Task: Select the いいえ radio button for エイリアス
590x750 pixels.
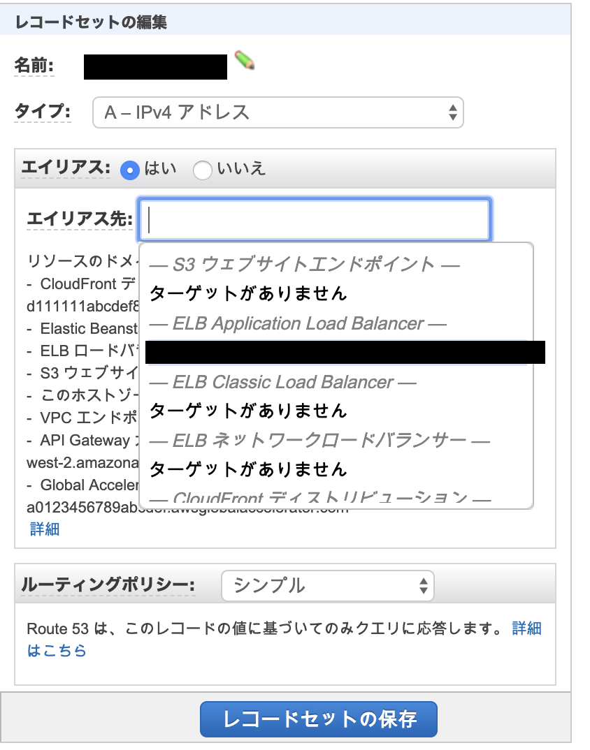Action: click(x=203, y=170)
